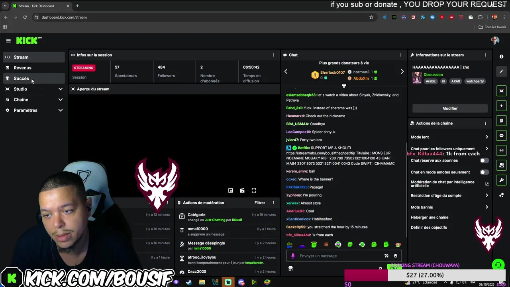Collapse the top donors banner arrow
The image size is (510, 287).
pyautogui.click(x=344, y=86)
